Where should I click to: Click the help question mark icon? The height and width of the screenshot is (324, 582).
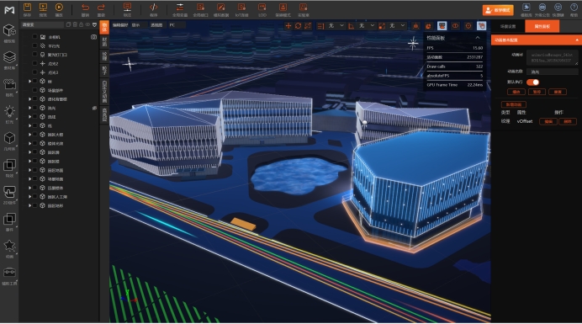[x=574, y=7]
